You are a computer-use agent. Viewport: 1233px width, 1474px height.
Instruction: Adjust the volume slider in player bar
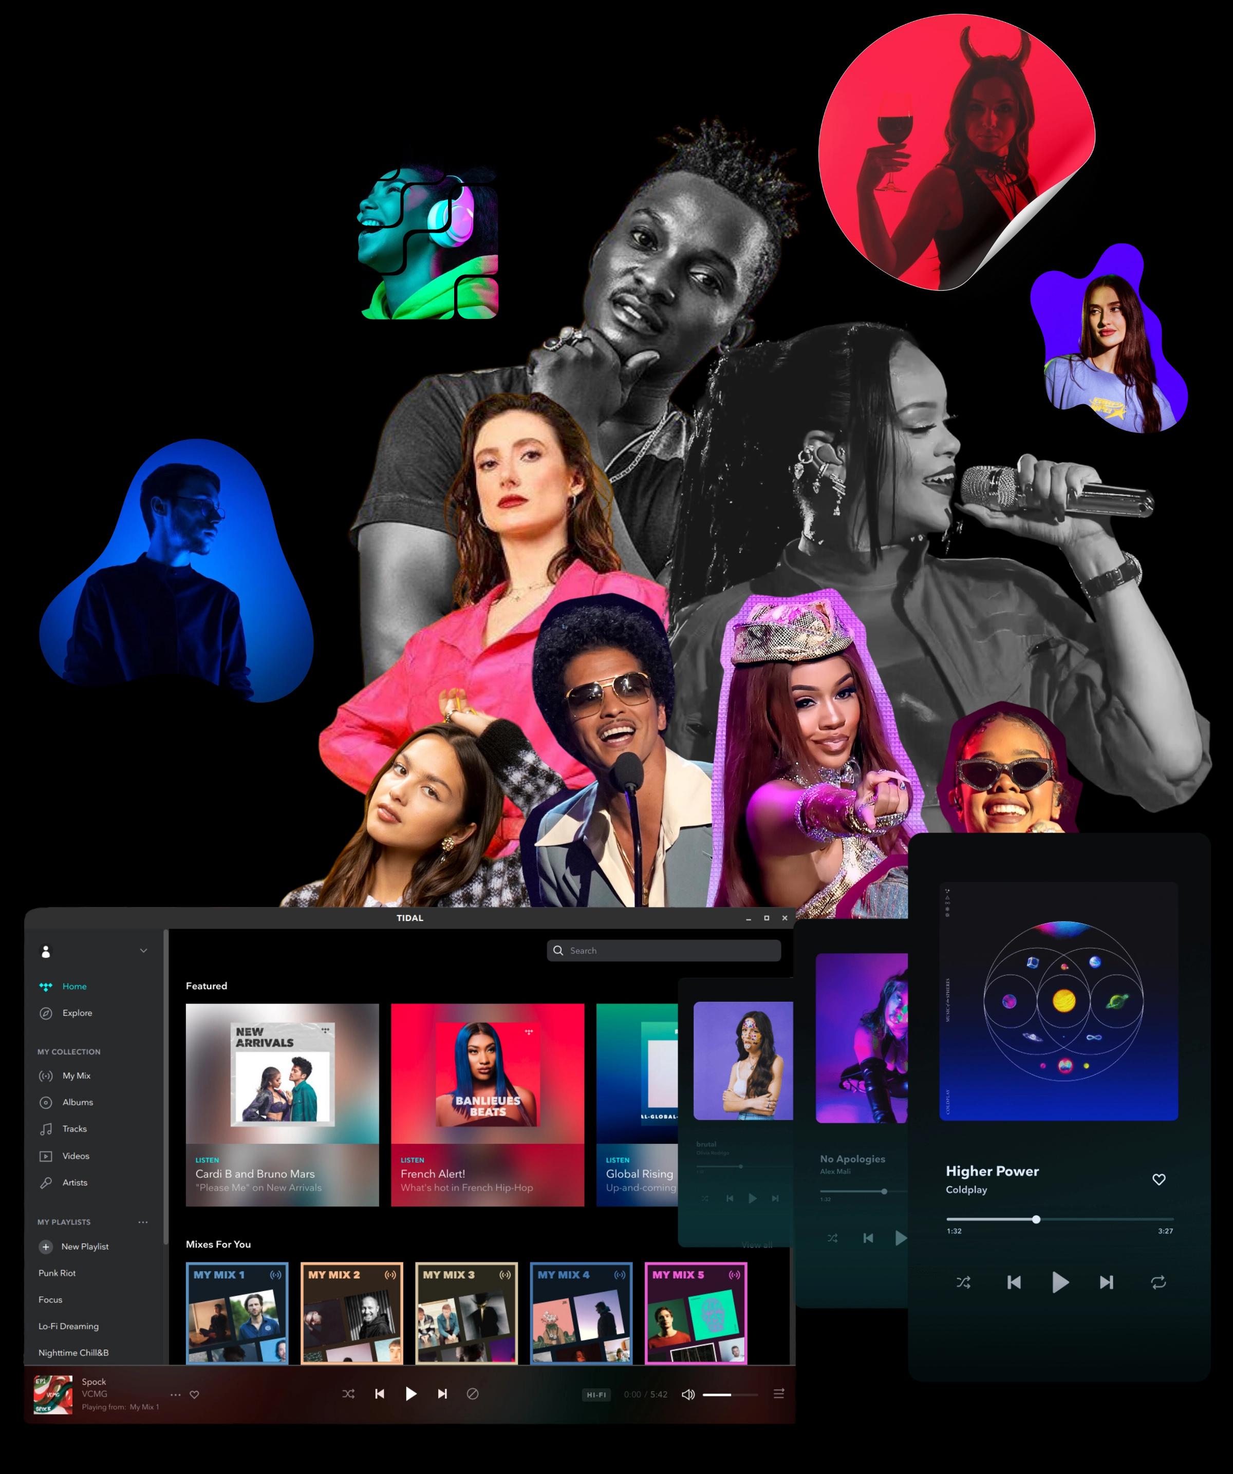(x=730, y=1395)
